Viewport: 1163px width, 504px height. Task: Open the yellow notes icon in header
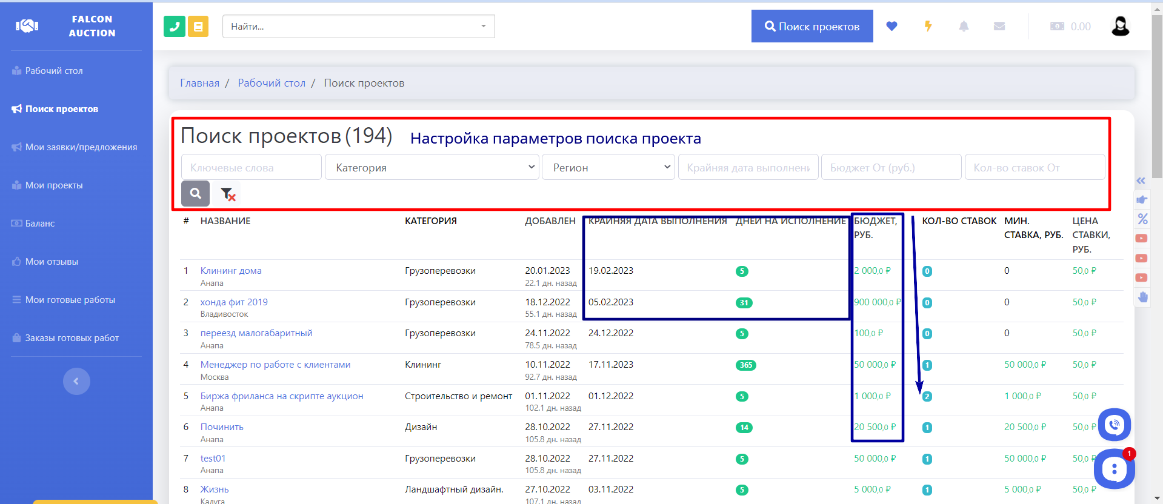pos(198,27)
